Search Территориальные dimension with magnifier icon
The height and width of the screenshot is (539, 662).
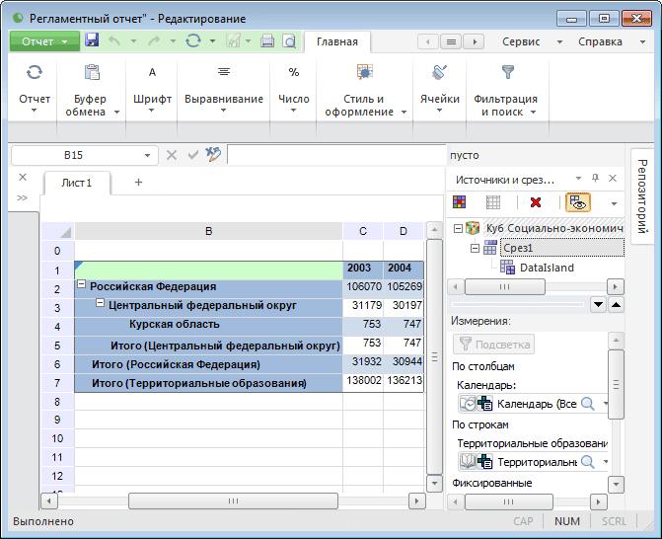tap(588, 462)
